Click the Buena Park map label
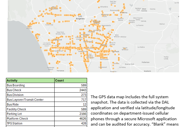This screenshot has width=192, height=127. coord(129,64)
